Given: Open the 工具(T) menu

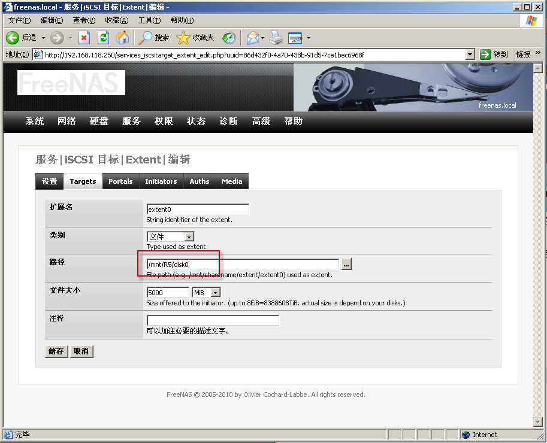Looking at the screenshot, I should point(150,20).
